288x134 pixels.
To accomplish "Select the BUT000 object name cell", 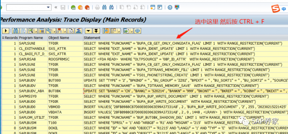I will 65,80.
